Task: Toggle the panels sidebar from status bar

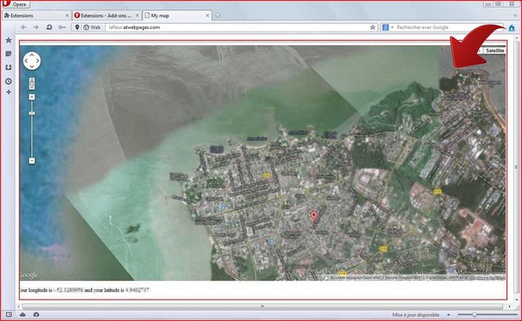Action: coord(9,314)
